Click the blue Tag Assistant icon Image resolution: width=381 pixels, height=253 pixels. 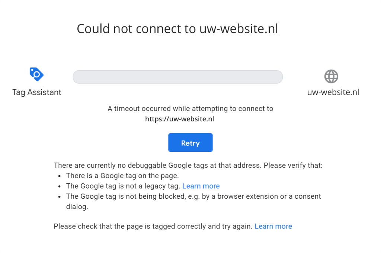point(36,74)
